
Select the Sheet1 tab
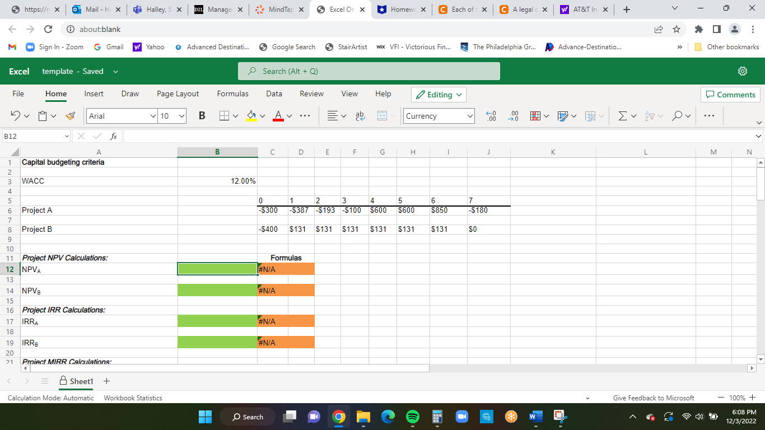pyautogui.click(x=81, y=381)
